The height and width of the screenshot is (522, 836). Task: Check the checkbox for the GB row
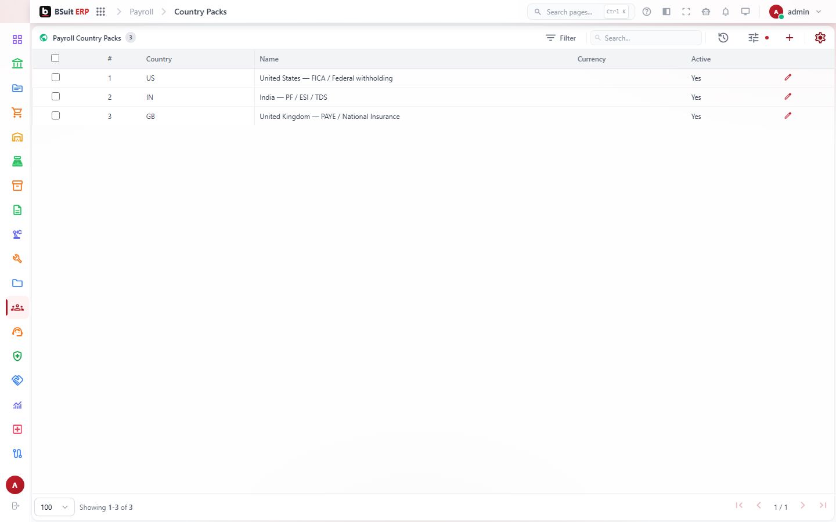[56, 115]
